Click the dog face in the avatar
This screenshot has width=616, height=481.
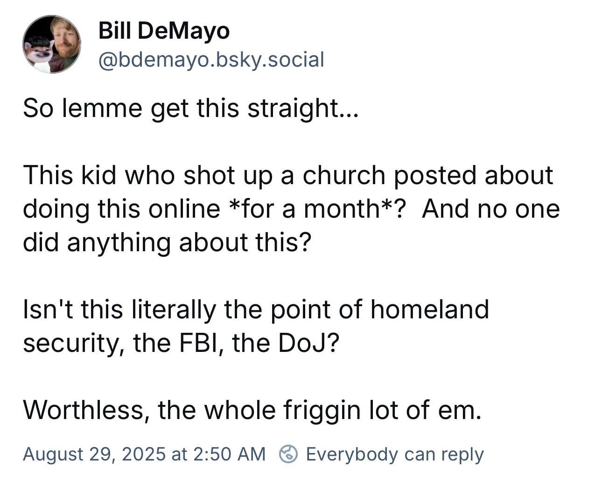(39, 51)
